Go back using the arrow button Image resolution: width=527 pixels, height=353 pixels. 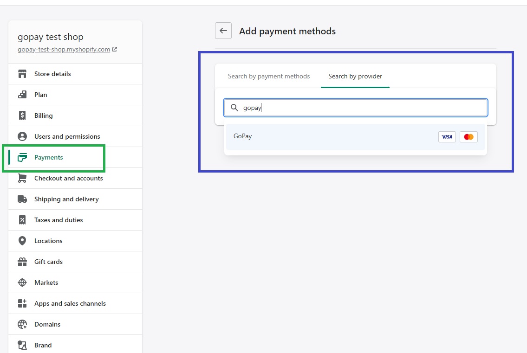223,31
